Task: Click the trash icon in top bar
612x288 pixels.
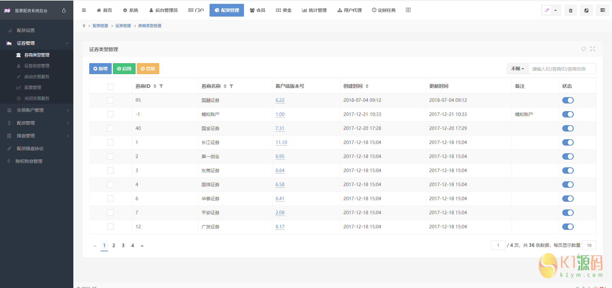Action: [x=571, y=11]
